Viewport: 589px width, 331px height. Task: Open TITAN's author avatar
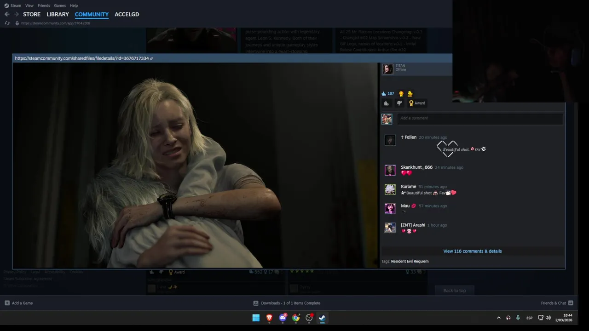[x=388, y=69]
